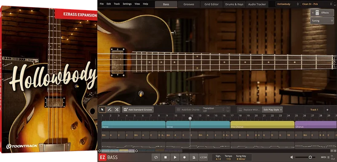
Task: Click the playhead marker on the timeline
Action: click(190, 118)
